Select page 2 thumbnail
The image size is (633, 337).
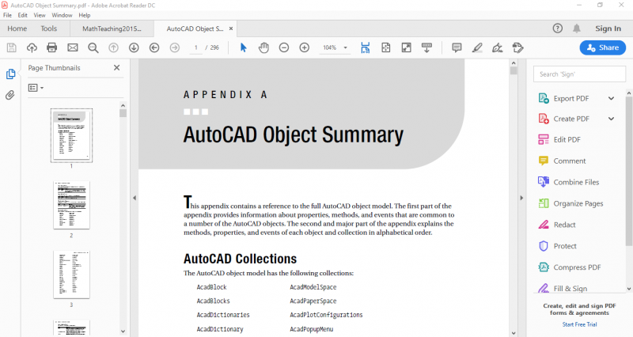pyautogui.click(x=71, y=205)
